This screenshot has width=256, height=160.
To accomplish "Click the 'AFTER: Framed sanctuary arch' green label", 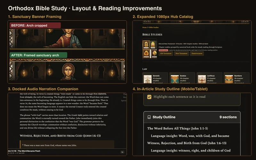I will tap(38, 55).
